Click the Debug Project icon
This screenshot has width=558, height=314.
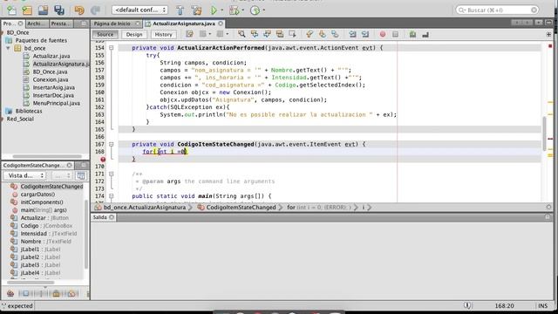234,10
